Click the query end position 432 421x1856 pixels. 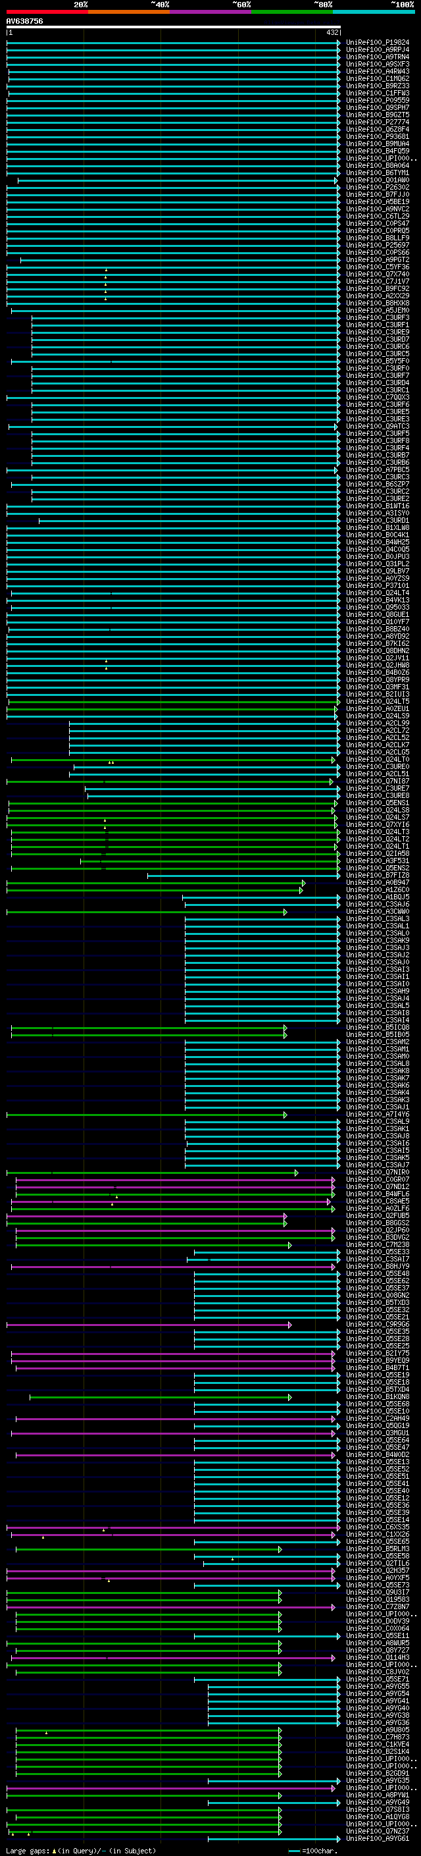pyautogui.click(x=332, y=32)
